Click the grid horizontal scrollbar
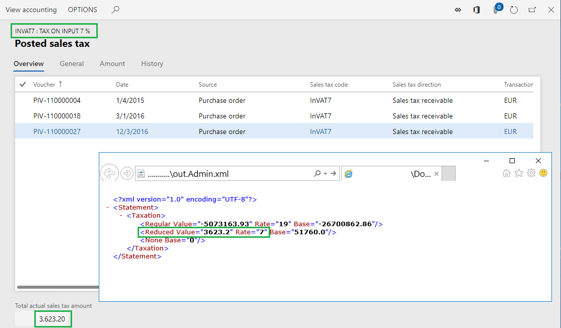This screenshot has width=561, height=328. click(58, 287)
